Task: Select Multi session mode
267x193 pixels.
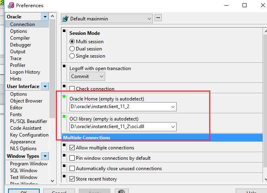Action: tap(72, 41)
